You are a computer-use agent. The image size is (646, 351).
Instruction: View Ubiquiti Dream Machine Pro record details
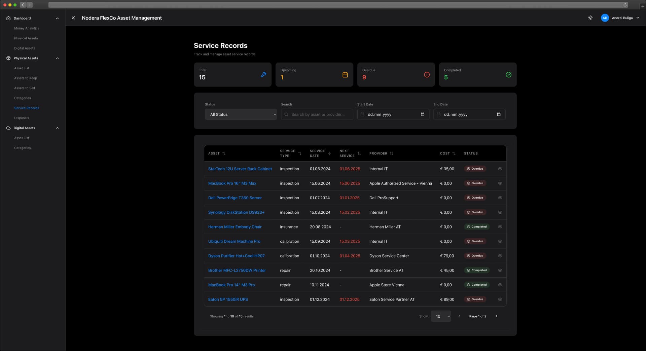coord(500,241)
